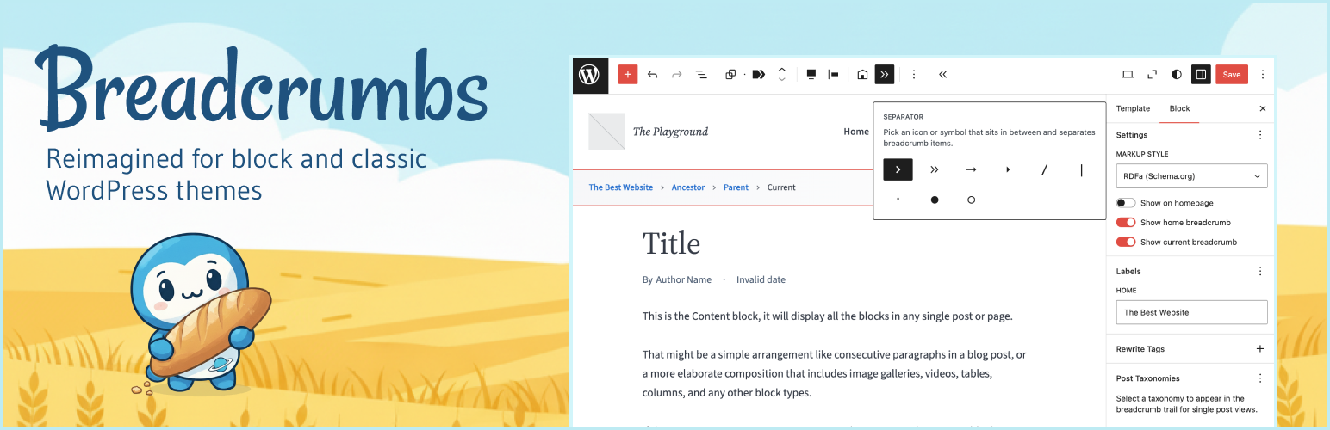Click the site logo placeholder
Screen dimensions: 1330x430
click(x=606, y=132)
